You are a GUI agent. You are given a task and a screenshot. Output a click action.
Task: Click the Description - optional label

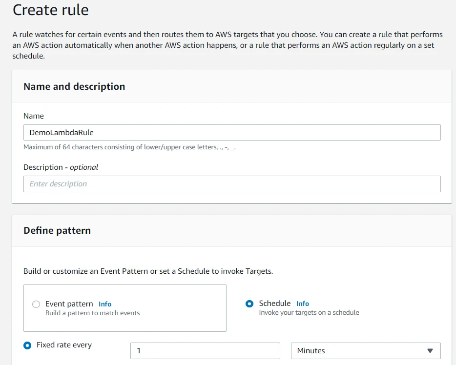pos(61,167)
